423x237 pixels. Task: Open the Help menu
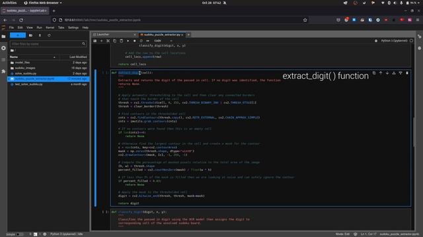click(85, 28)
